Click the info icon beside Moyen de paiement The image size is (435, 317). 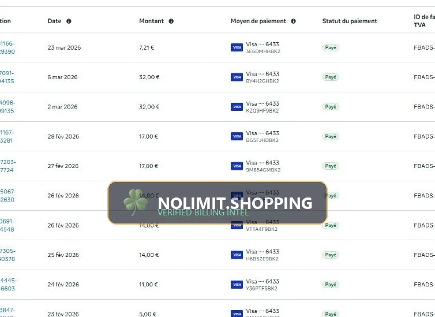(x=293, y=21)
